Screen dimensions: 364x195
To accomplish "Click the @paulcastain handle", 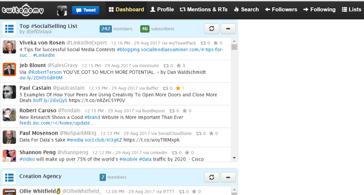I will 69,88.
